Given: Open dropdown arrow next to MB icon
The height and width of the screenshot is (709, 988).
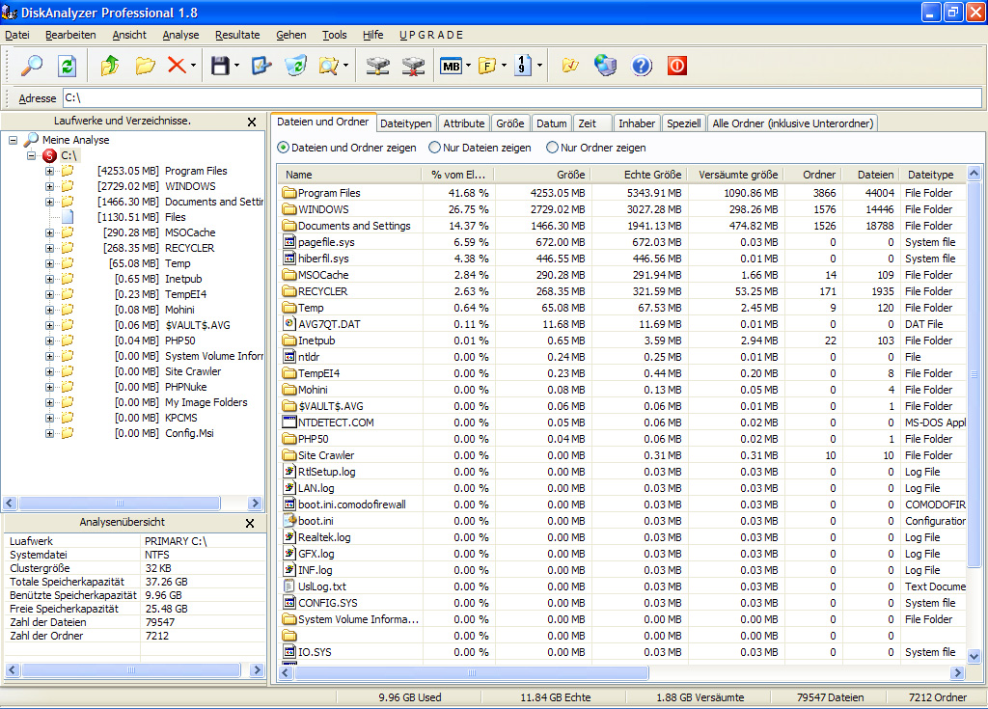Looking at the screenshot, I should [468, 66].
